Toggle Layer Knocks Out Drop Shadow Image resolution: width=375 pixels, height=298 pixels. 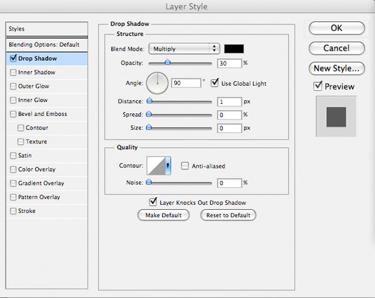153,202
